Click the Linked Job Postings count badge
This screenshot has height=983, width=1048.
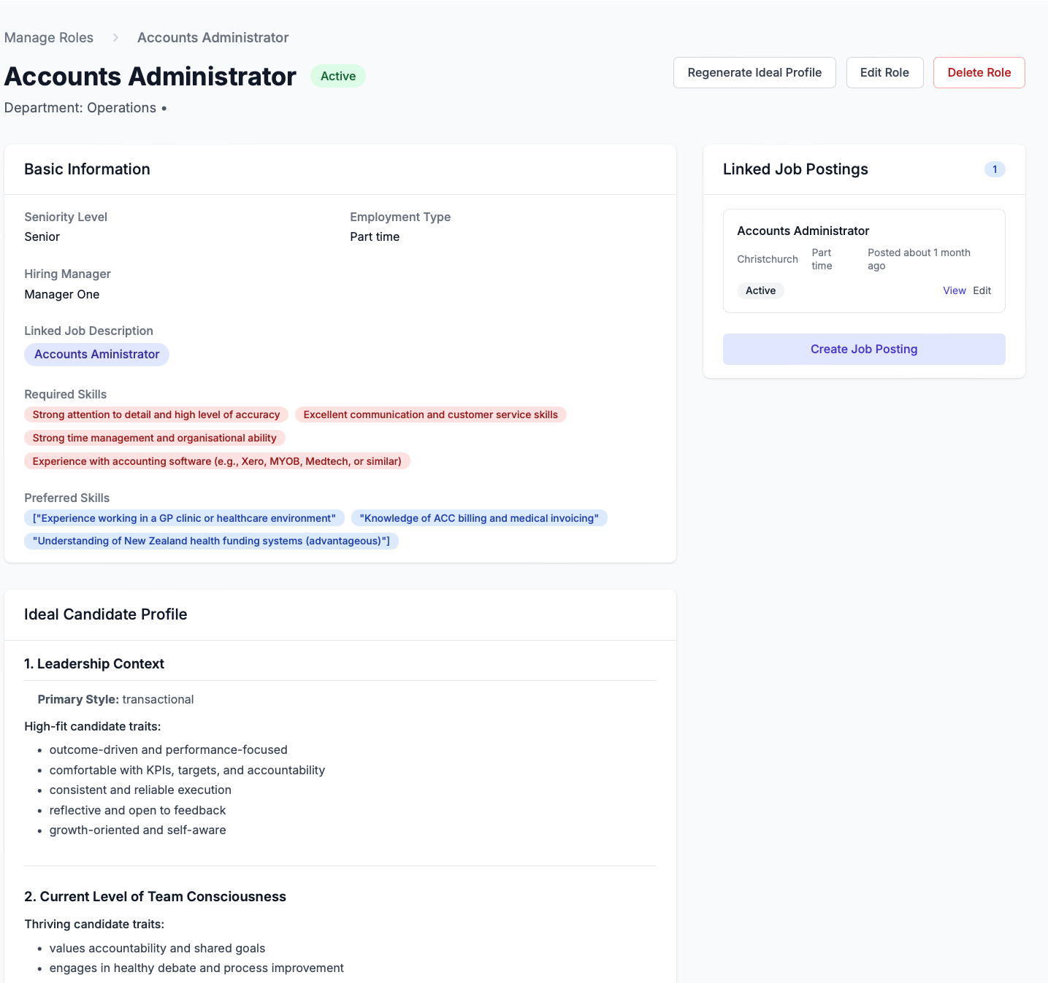click(995, 169)
